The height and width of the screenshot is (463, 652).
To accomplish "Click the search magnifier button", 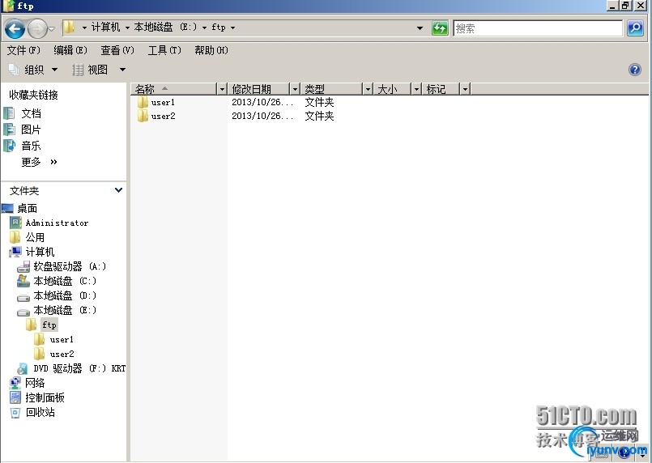I will 635,28.
